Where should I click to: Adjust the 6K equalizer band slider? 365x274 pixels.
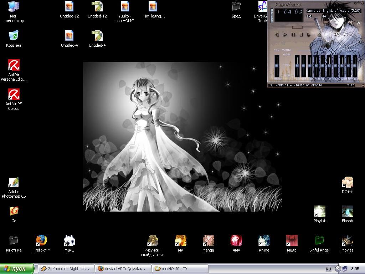tap(336, 66)
